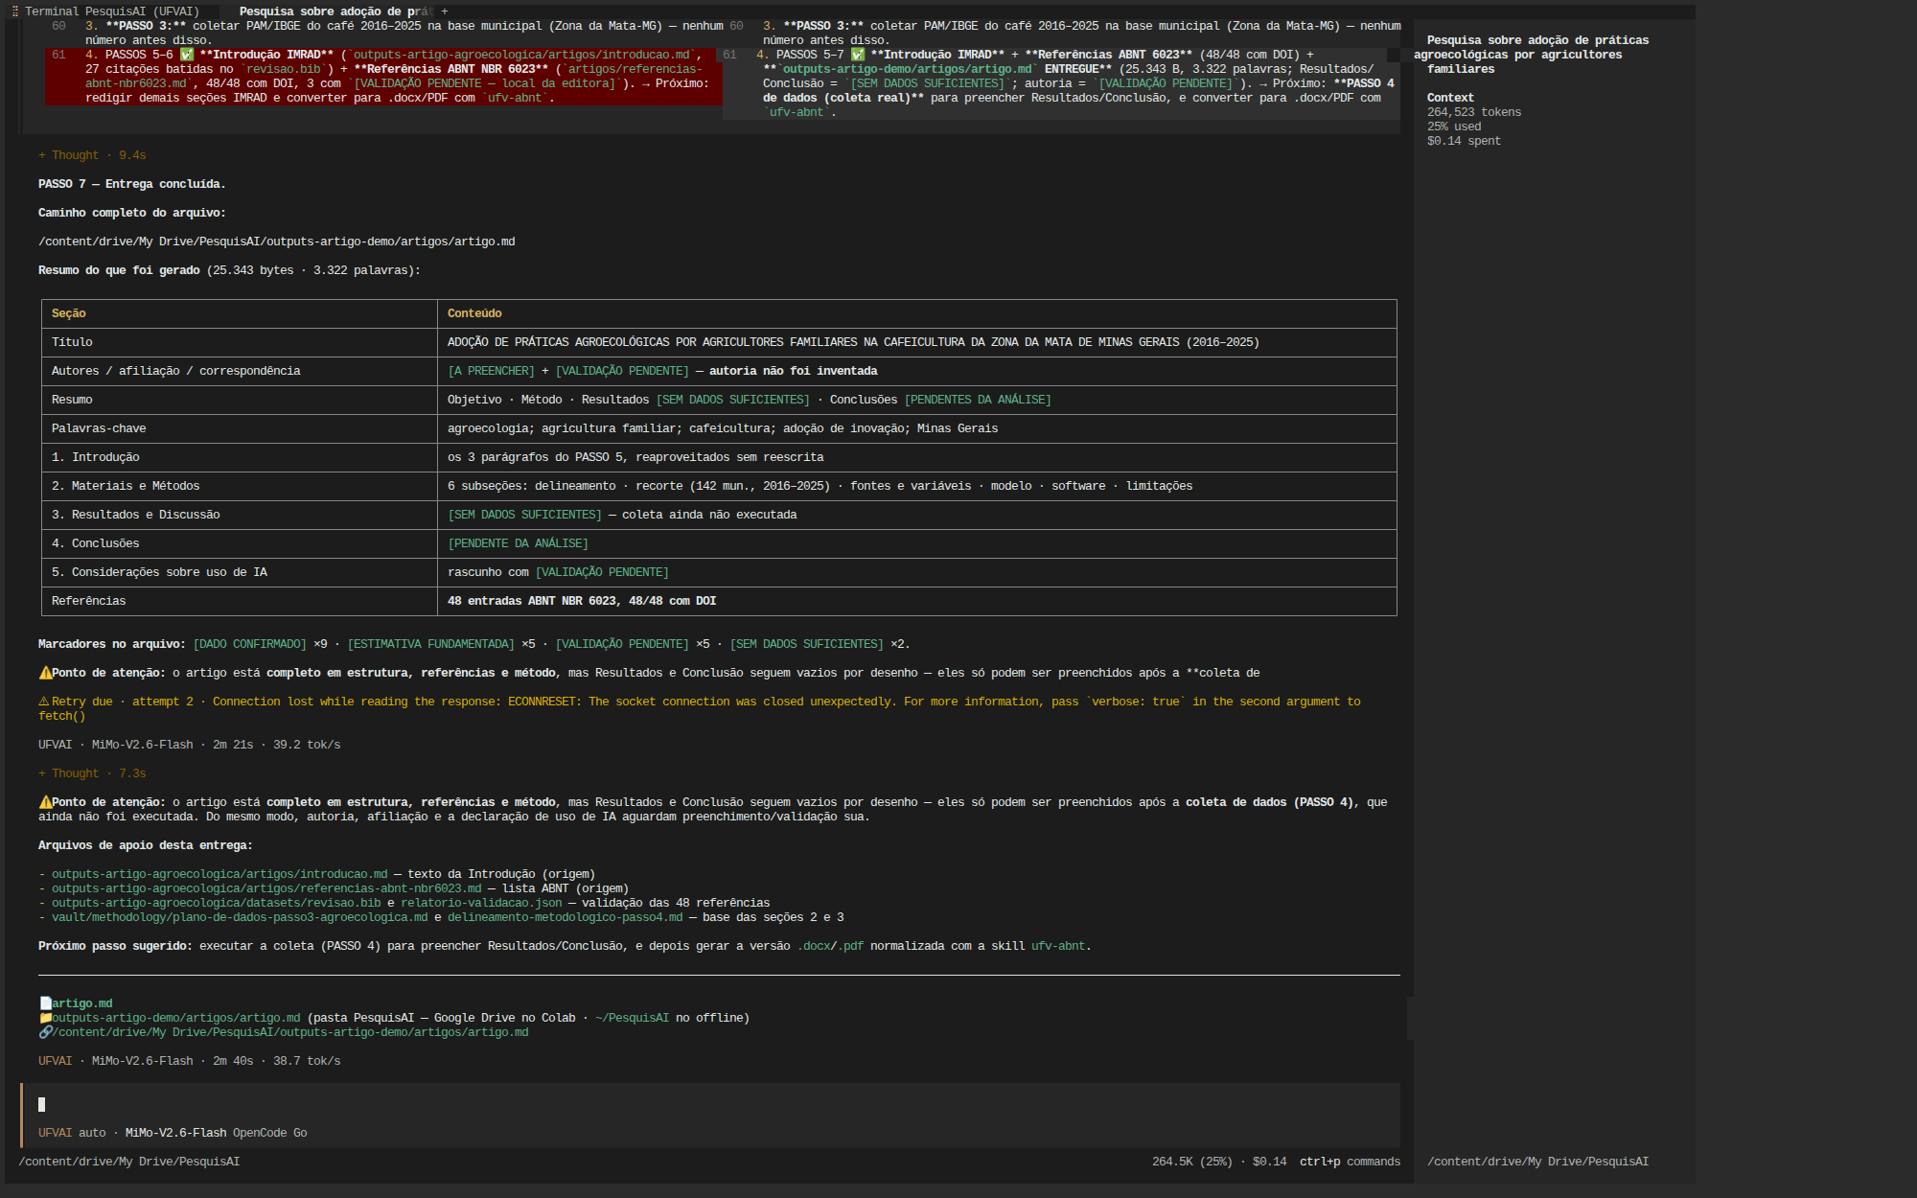
Task: Select the 'Pesquisa sobre adoção de prá' tab
Action: click(335, 12)
